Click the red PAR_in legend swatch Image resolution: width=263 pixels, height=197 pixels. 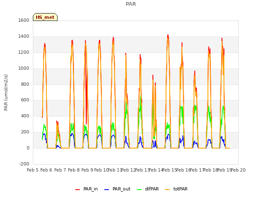(x=78, y=190)
